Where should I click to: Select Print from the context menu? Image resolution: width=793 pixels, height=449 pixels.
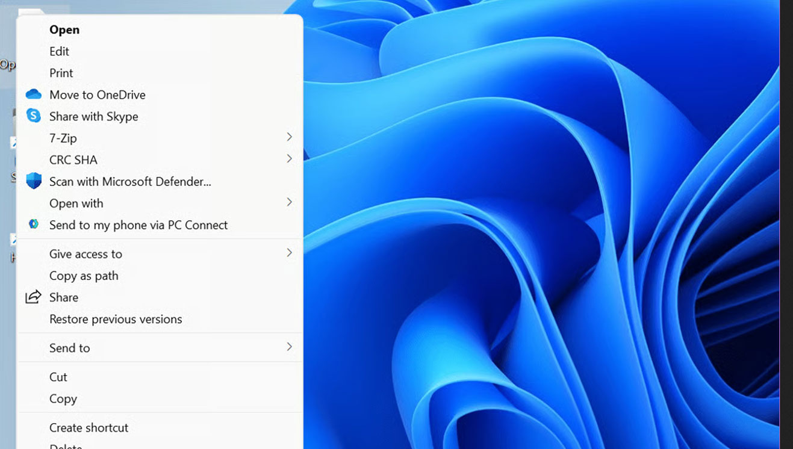pyautogui.click(x=61, y=73)
